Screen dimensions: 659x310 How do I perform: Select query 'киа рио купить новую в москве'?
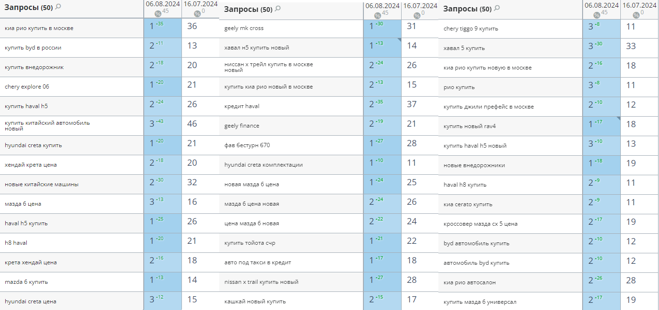tap(488, 68)
